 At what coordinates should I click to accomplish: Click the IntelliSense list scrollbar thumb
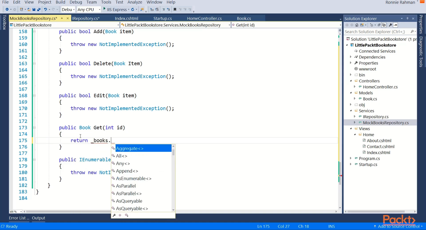pyautogui.click(x=173, y=152)
